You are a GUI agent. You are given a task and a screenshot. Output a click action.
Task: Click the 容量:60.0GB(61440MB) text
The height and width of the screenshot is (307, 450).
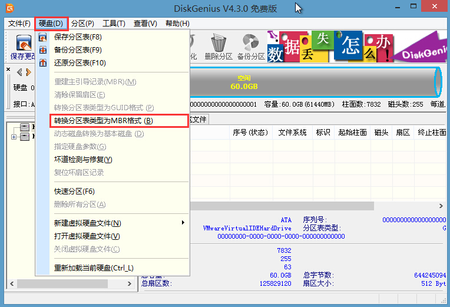tap(299, 104)
